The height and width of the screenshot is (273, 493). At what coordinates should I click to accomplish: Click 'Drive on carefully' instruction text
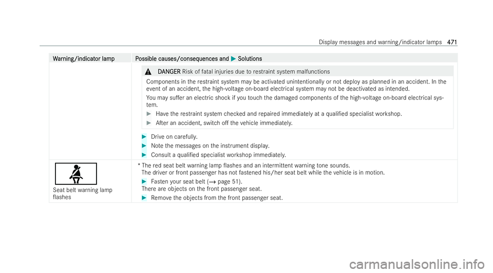(174, 137)
